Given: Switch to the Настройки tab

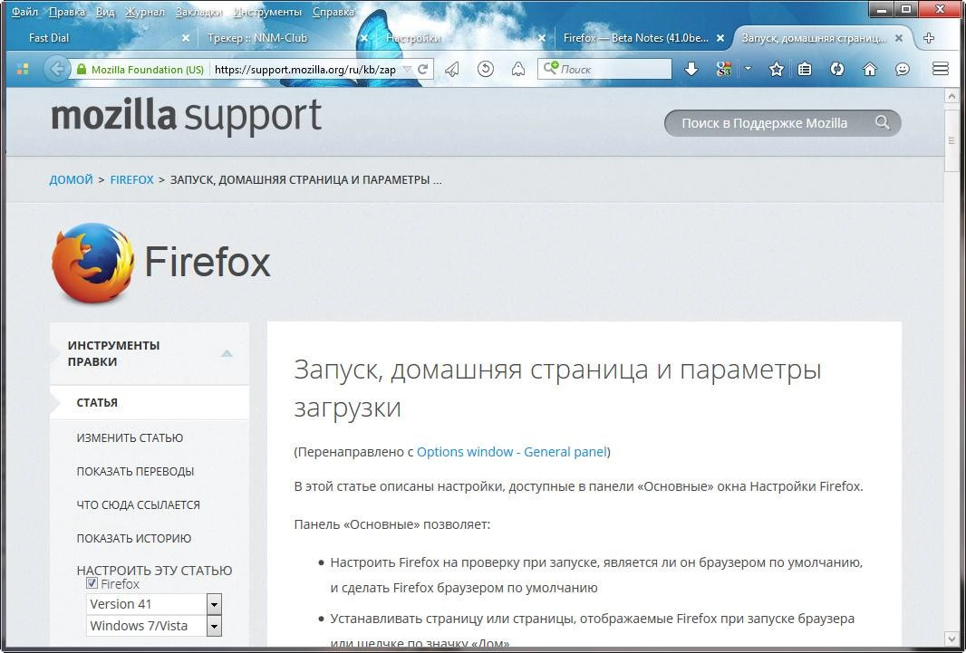Looking at the screenshot, I should pos(459,38).
